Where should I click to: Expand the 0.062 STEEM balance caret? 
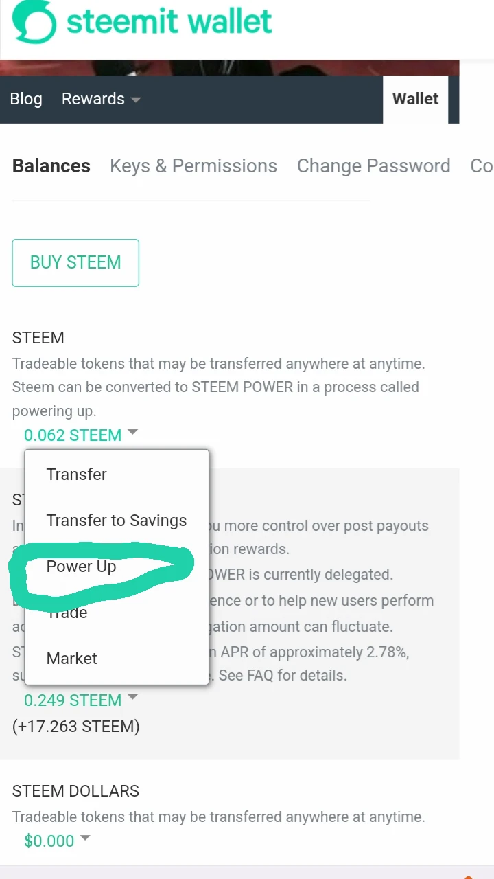(133, 432)
